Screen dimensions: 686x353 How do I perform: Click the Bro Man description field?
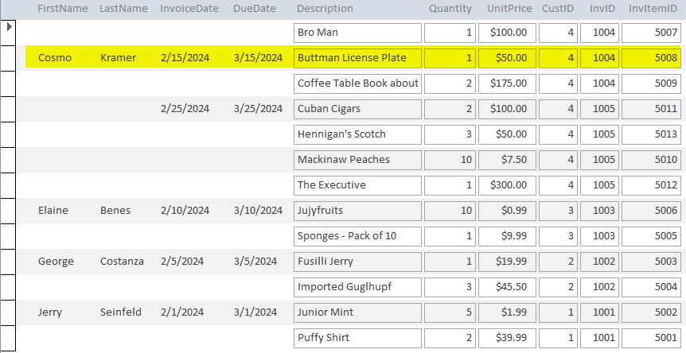tap(357, 33)
